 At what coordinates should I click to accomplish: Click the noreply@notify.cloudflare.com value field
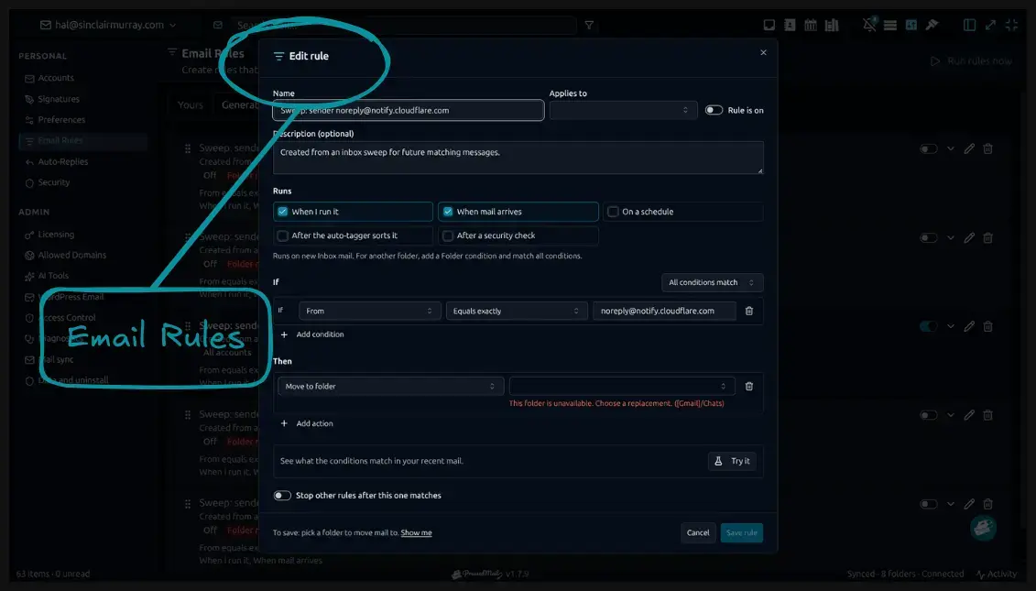click(664, 311)
